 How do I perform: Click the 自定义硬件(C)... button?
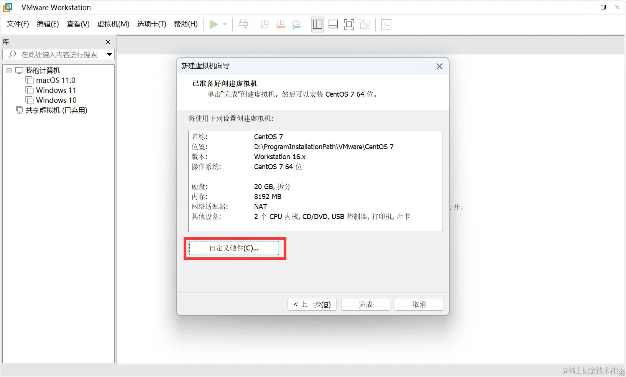click(x=234, y=248)
